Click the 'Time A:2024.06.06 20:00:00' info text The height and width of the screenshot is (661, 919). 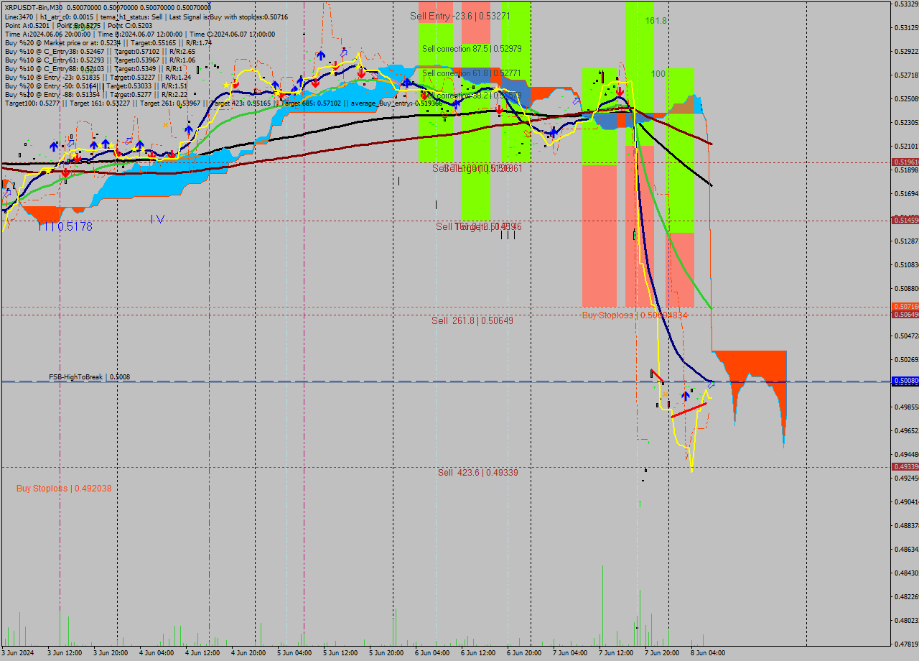[x=47, y=34]
